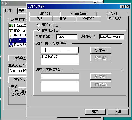
Task: Click the 主電腦 host field containing vbird
Action: pos(67,37)
